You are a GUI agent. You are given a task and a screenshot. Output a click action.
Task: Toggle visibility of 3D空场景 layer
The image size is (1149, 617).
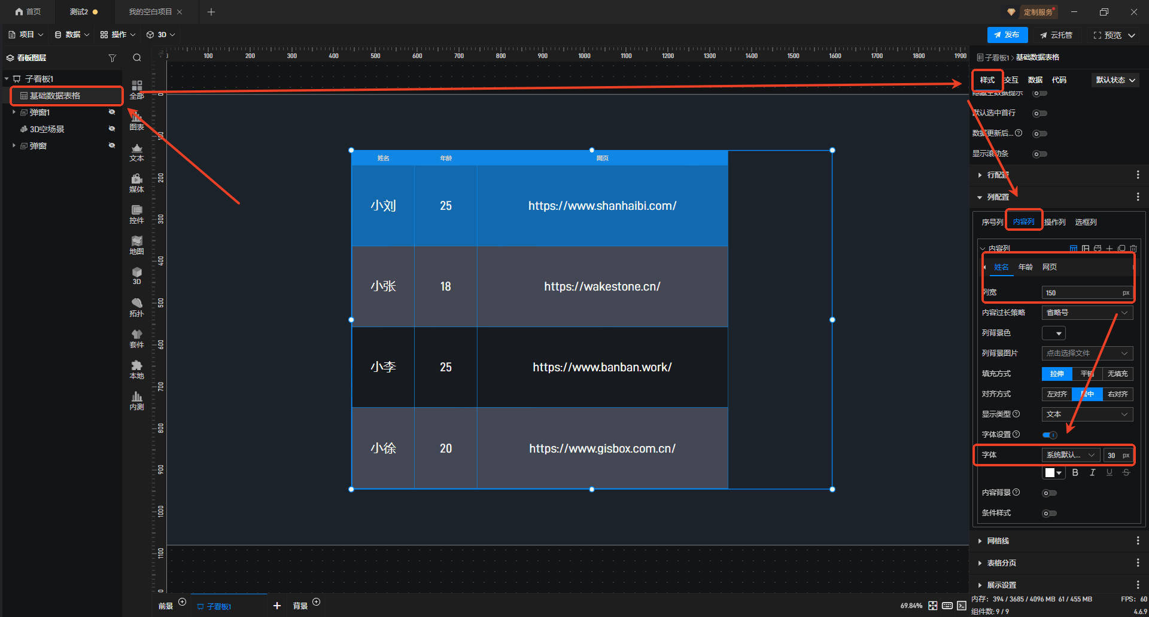tap(111, 129)
